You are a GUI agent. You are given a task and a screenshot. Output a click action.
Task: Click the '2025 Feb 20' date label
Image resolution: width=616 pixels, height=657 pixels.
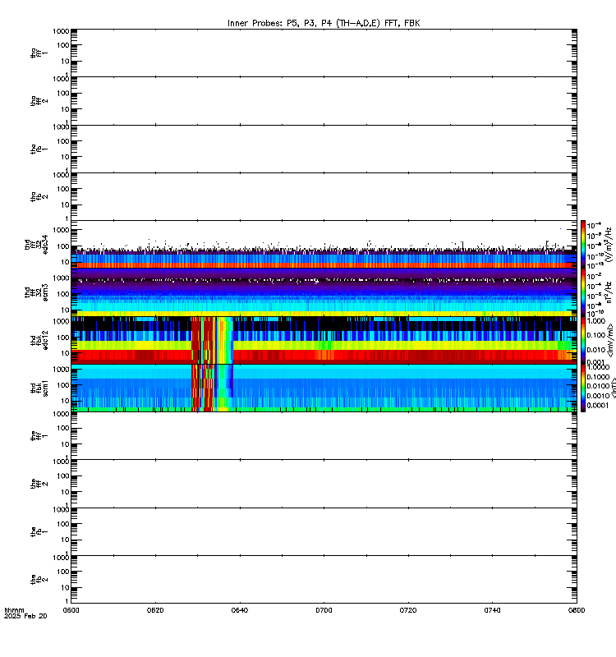coord(25,616)
